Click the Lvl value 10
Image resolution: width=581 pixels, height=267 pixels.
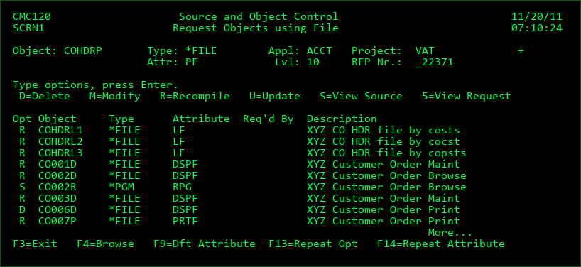pos(313,62)
